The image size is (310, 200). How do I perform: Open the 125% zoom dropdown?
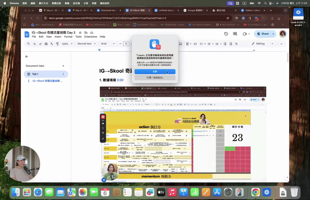tap(67, 44)
